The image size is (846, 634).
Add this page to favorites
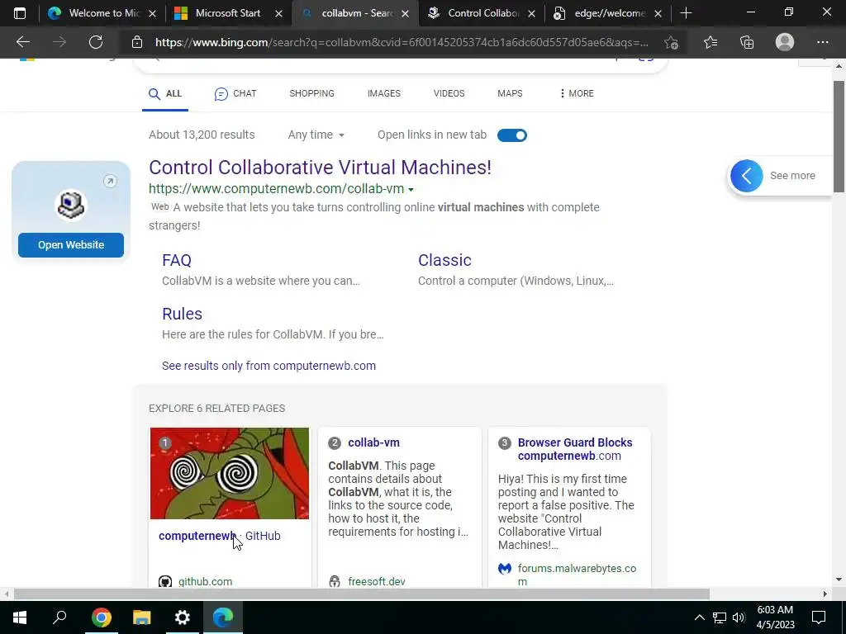(x=671, y=42)
